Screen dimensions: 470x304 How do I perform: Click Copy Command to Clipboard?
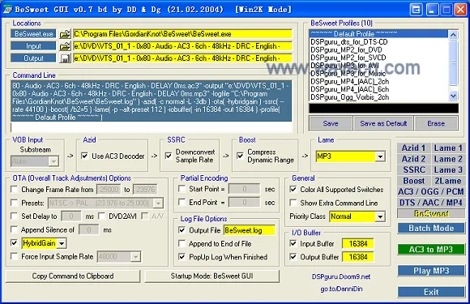pos(73,276)
